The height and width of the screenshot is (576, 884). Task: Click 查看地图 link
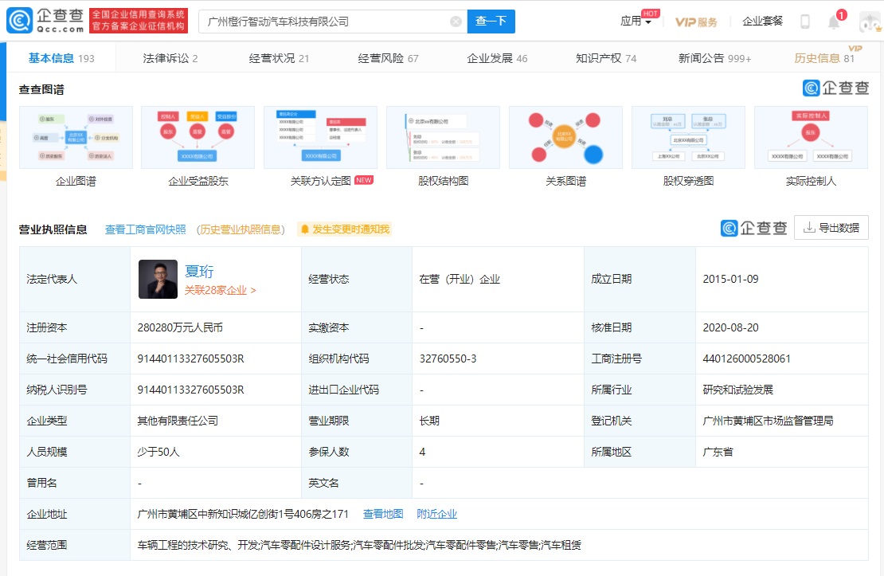click(x=383, y=514)
